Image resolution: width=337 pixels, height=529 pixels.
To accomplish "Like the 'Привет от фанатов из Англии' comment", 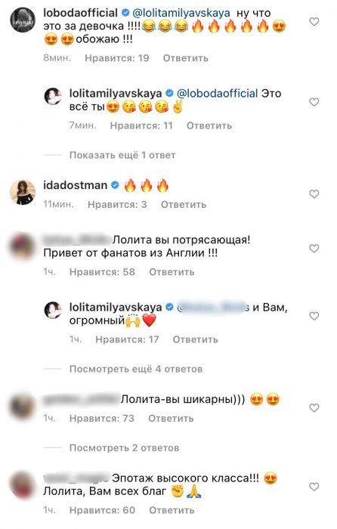I will (x=314, y=249).
